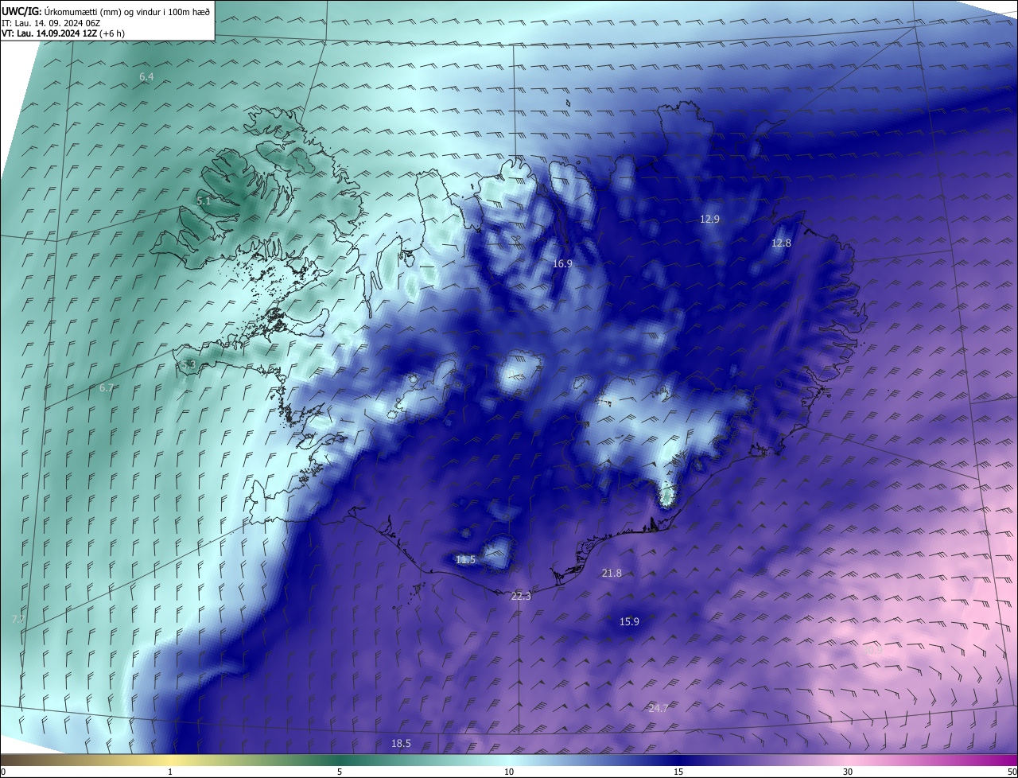Click the 15 tick on the color scale

coord(678,772)
